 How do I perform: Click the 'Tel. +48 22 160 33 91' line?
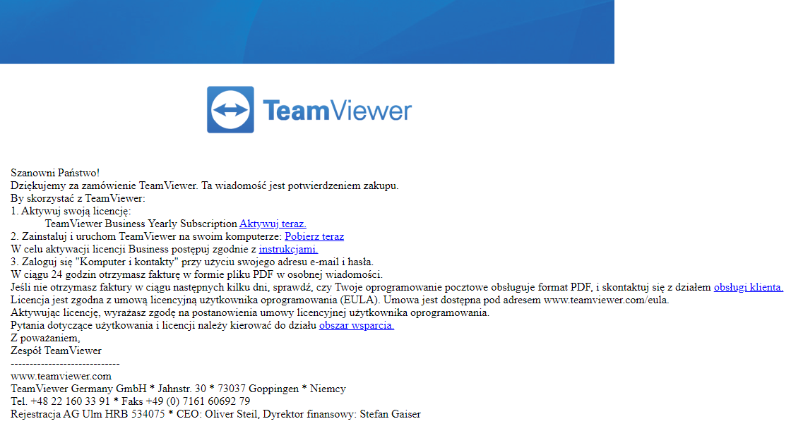(x=130, y=401)
